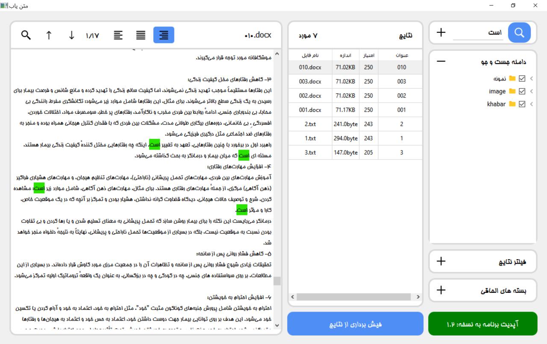Viewport: 547px width, 344px height.
Task: Click the 241.0byte size cell
Action: pos(345,124)
